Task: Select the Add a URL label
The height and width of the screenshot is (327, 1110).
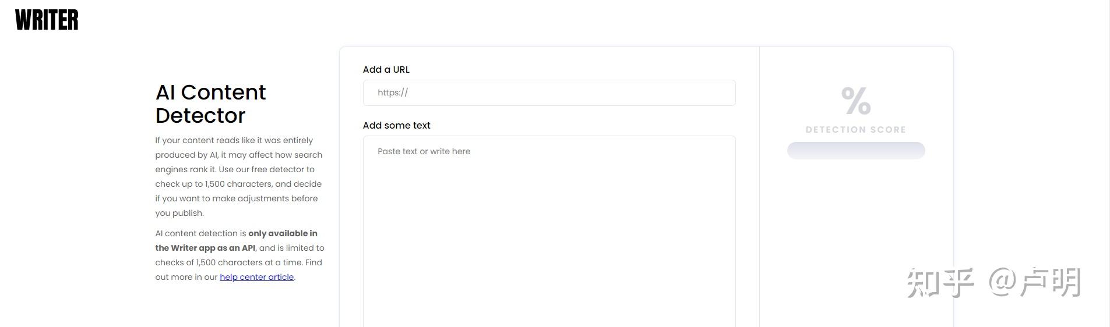Action: [x=386, y=69]
